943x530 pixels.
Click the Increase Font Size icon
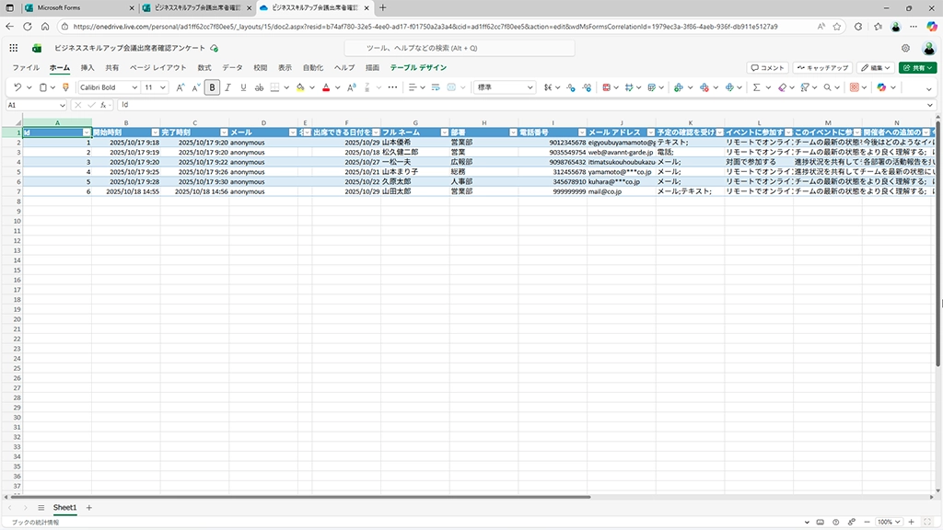coord(180,87)
